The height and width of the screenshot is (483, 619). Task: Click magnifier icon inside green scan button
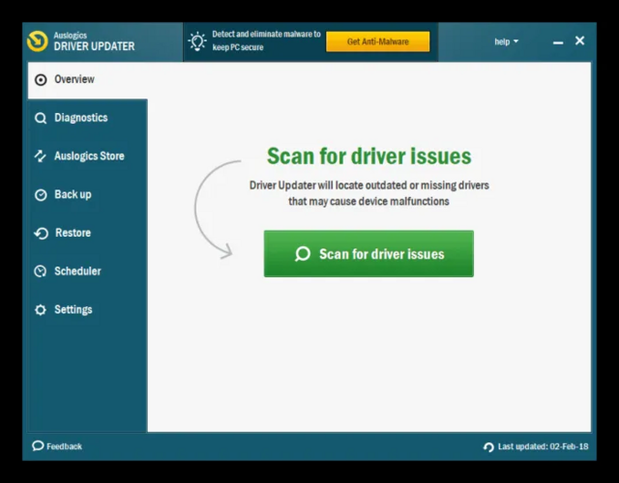[x=303, y=254]
